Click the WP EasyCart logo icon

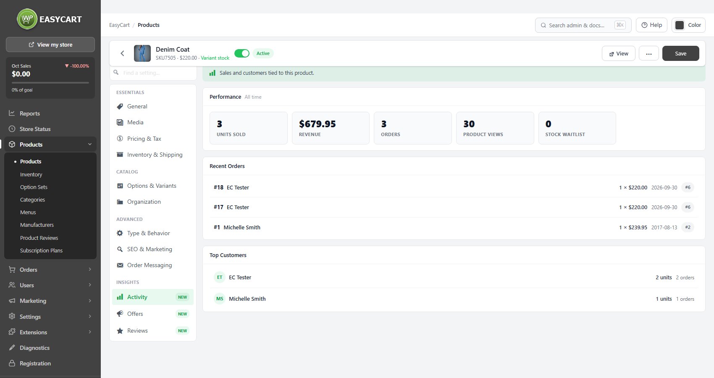[x=27, y=19]
